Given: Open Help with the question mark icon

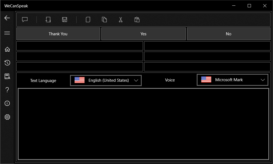Looking at the screenshot, I should point(7,90).
